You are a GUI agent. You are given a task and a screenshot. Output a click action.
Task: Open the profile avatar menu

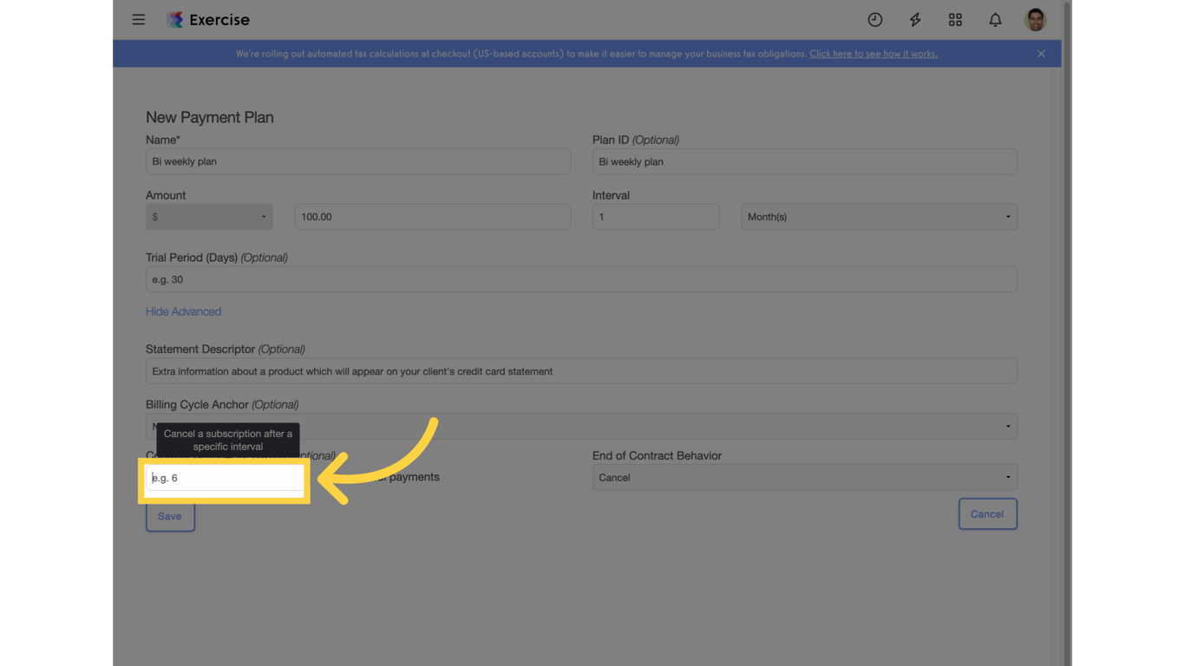tap(1034, 19)
